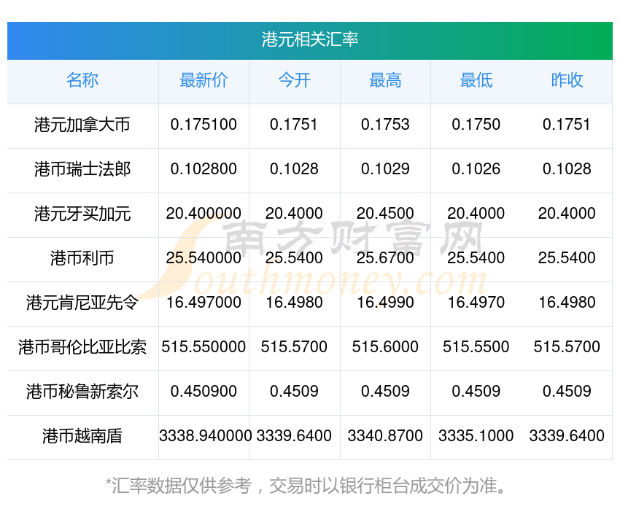Click the 港币越南盾 row name
This screenshot has width=620, height=509.
pyautogui.click(x=82, y=436)
